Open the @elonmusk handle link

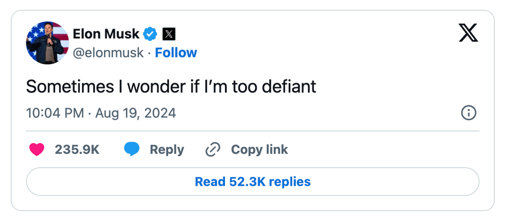click(108, 53)
